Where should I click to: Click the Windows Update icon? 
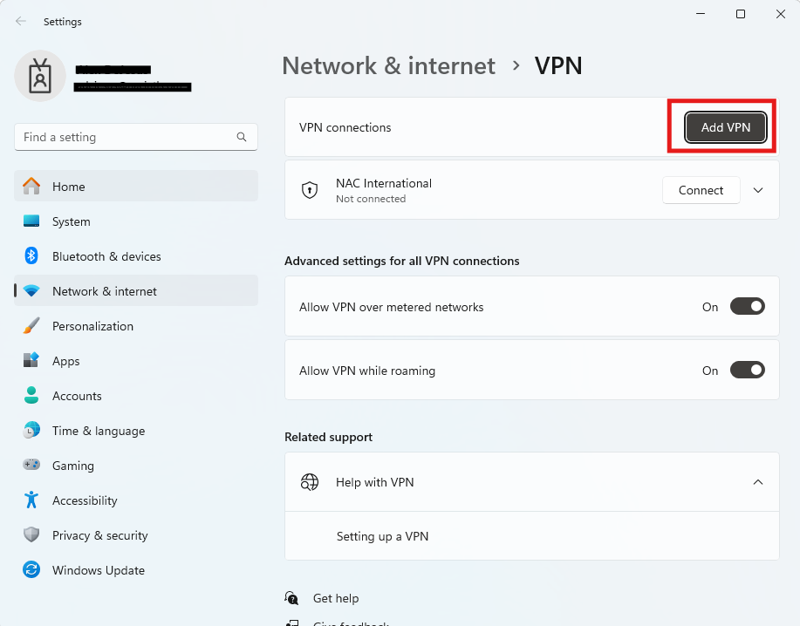coord(32,569)
